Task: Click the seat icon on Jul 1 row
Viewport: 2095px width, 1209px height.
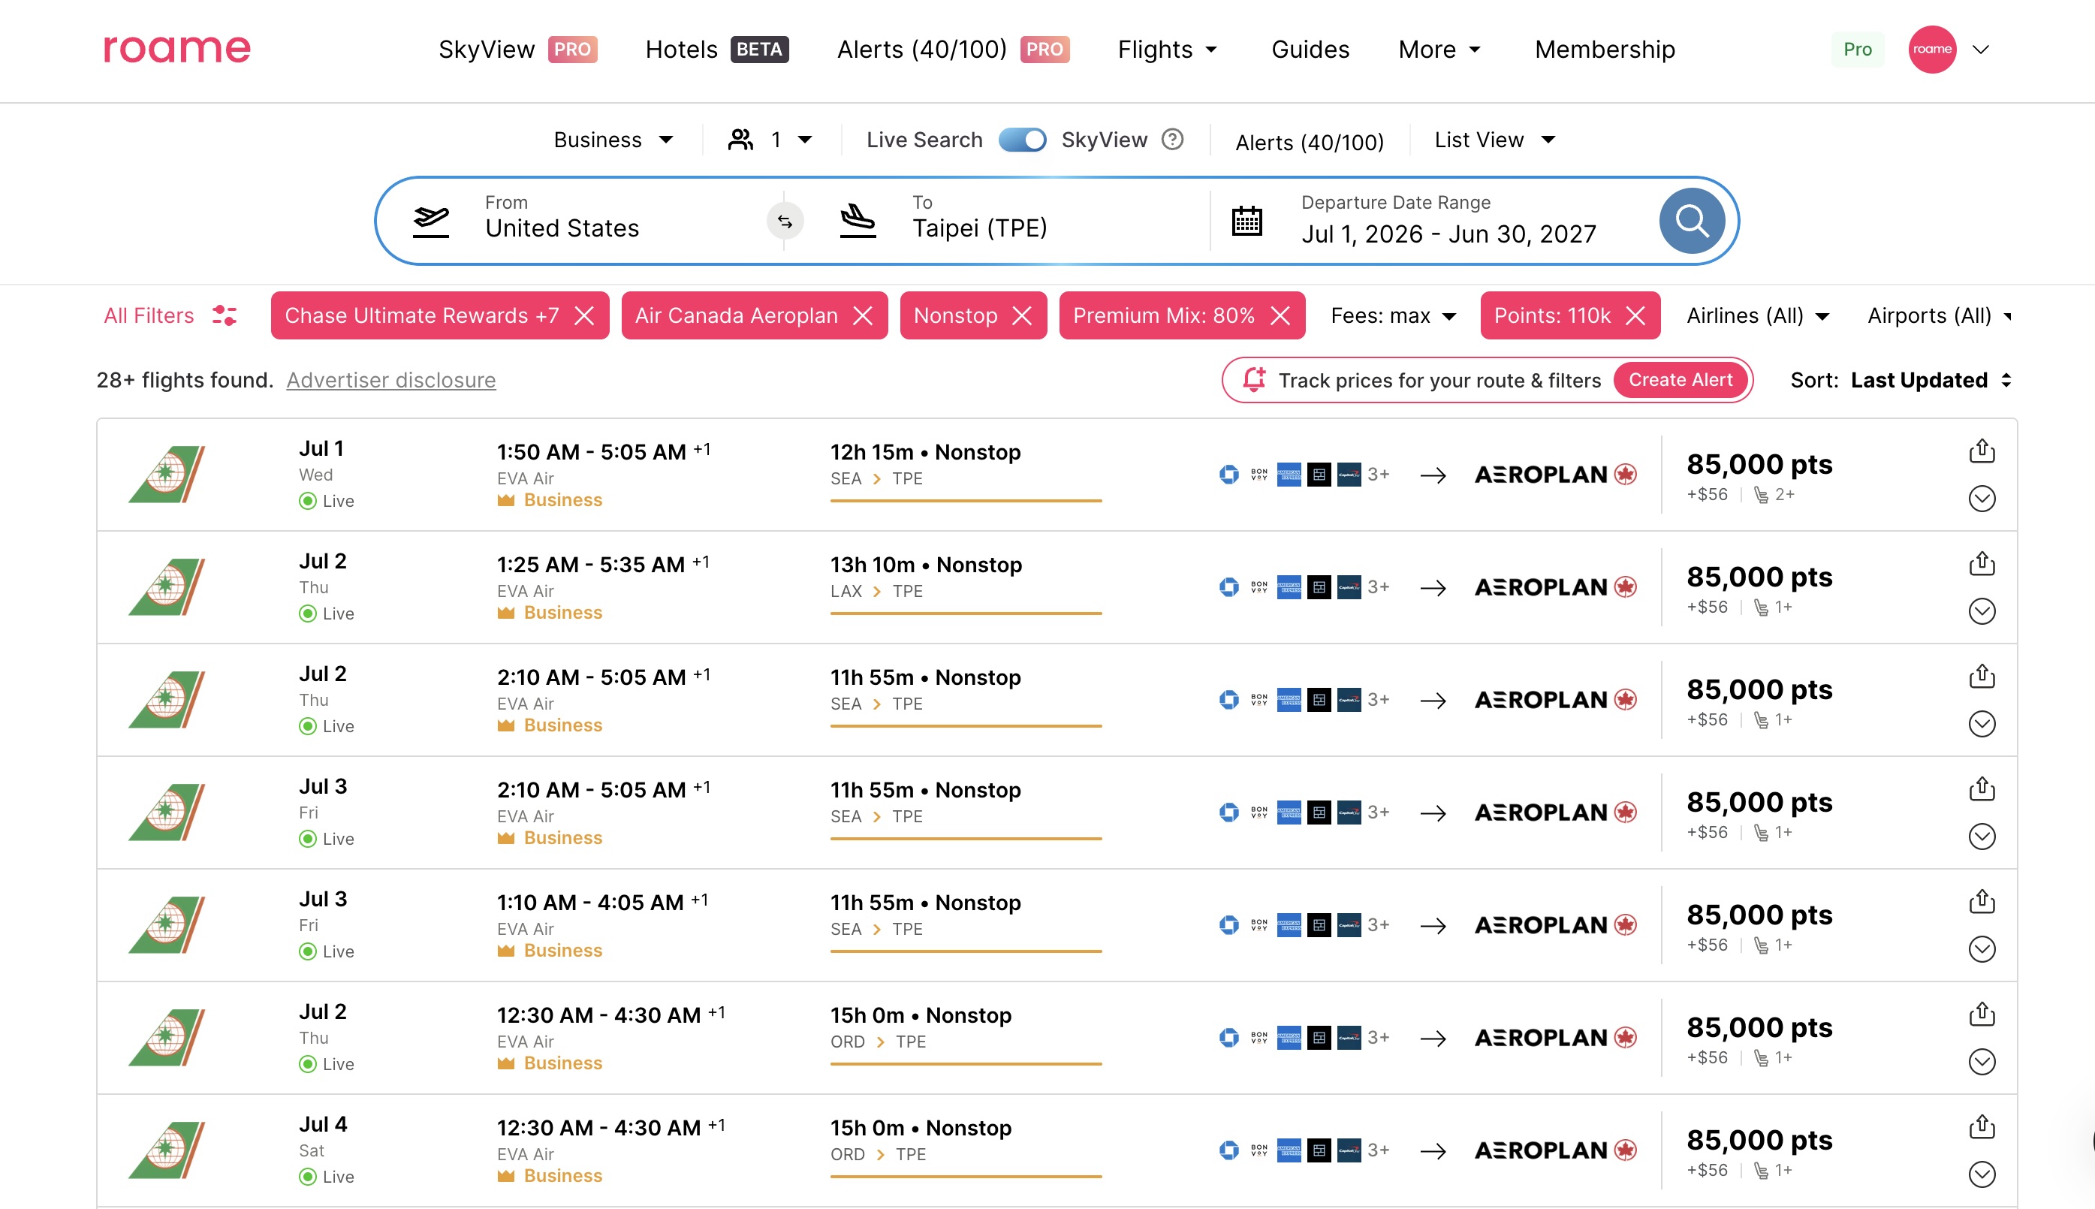Action: pyautogui.click(x=1760, y=495)
